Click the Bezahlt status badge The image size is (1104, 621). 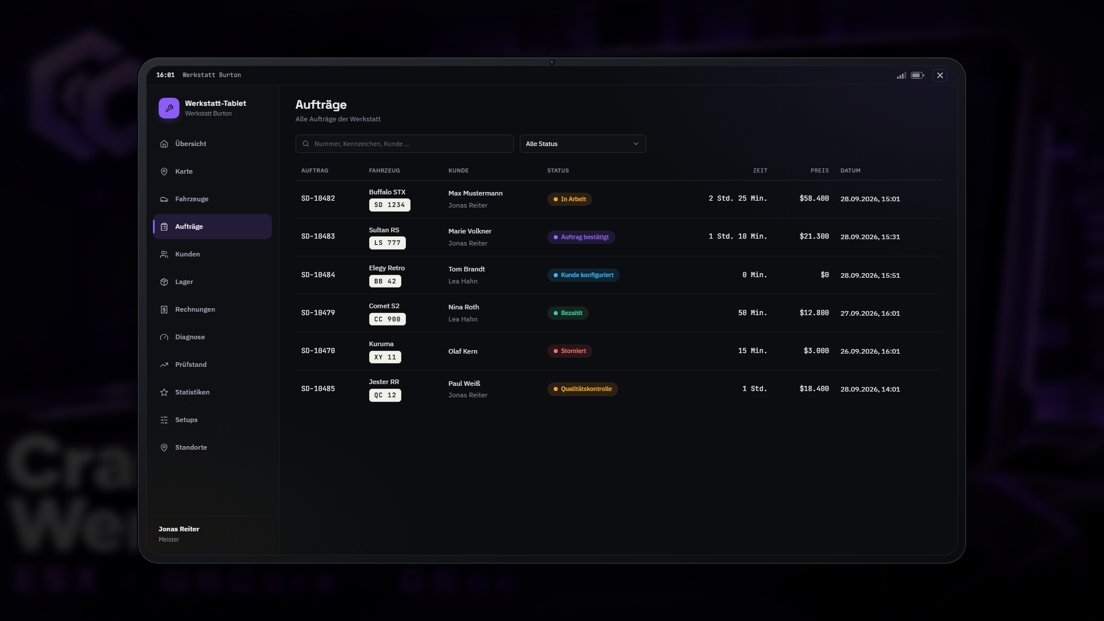point(568,313)
